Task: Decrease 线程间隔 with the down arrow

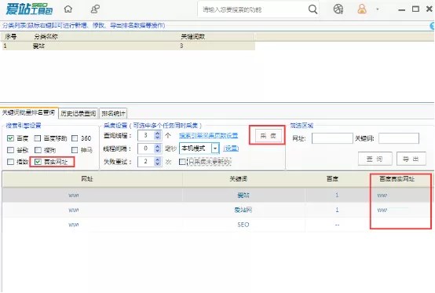Action: click(x=158, y=150)
